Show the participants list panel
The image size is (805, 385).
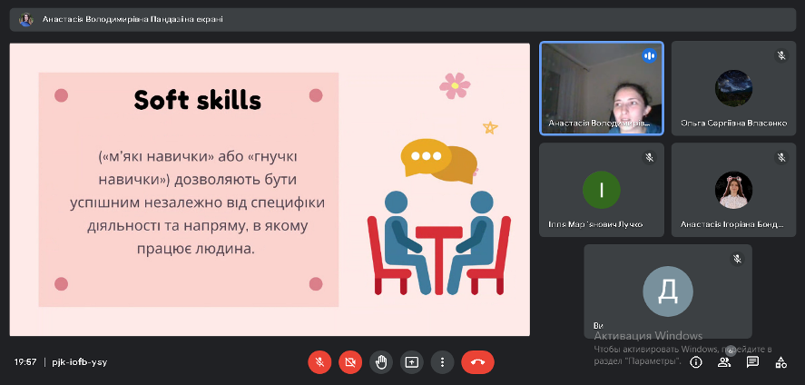[724, 361]
